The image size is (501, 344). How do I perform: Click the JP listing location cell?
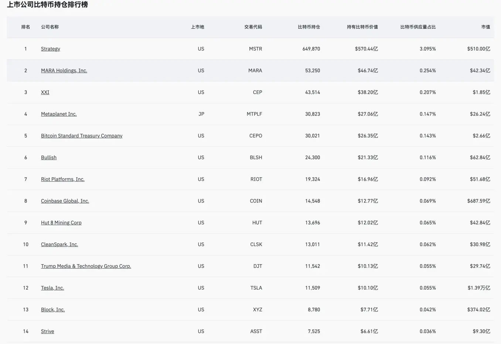pos(201,114)
